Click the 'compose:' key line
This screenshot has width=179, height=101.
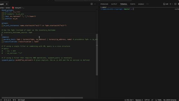[x=5, y=37]
